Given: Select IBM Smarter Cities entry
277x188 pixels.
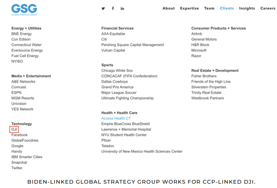Looking at the screenshot, I should point(27,157).
